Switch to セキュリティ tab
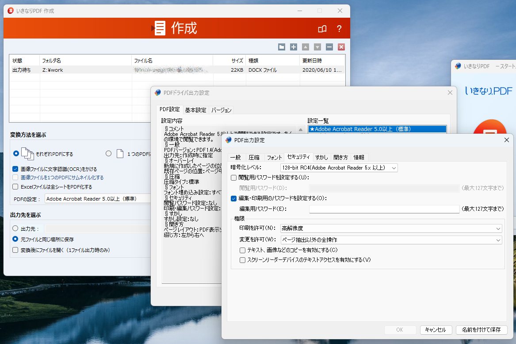516x344 pixels. pos(298,157)
